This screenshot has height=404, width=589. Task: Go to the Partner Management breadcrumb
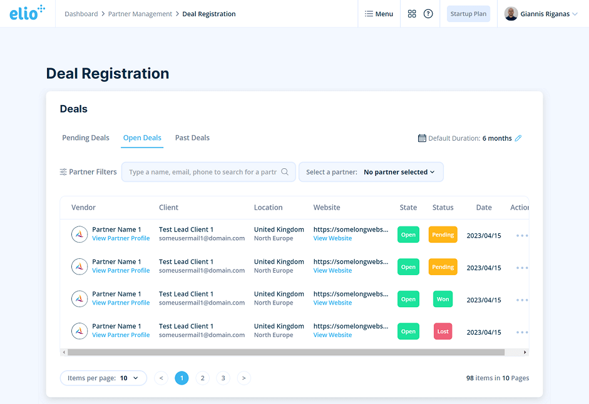[140, 14]
